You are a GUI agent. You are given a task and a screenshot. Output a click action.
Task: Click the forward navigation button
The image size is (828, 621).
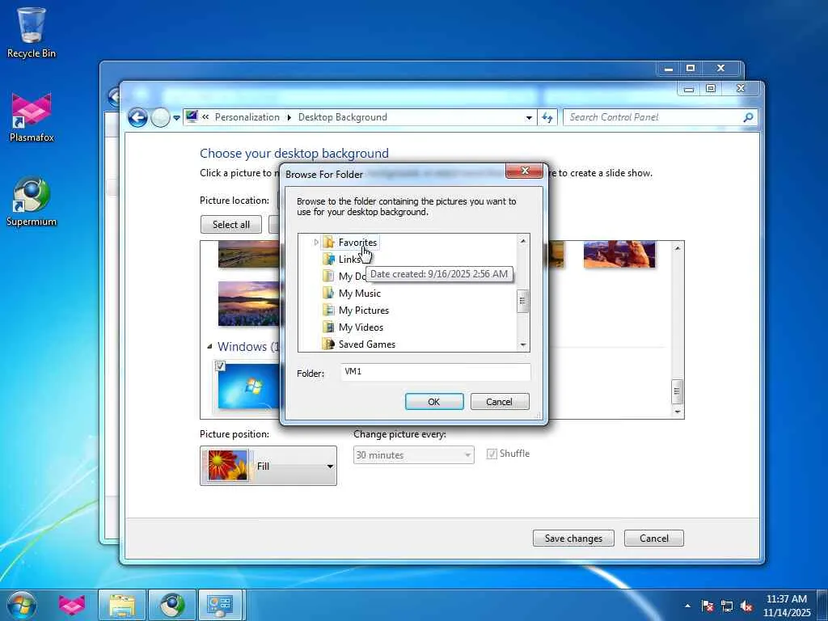coord(161,117)
